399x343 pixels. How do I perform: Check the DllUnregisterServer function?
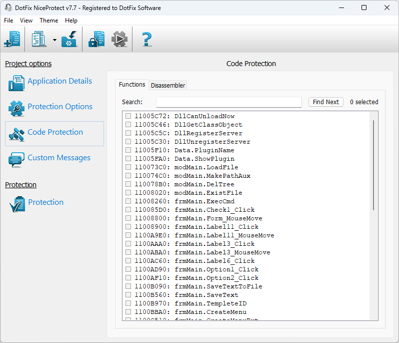128,141
